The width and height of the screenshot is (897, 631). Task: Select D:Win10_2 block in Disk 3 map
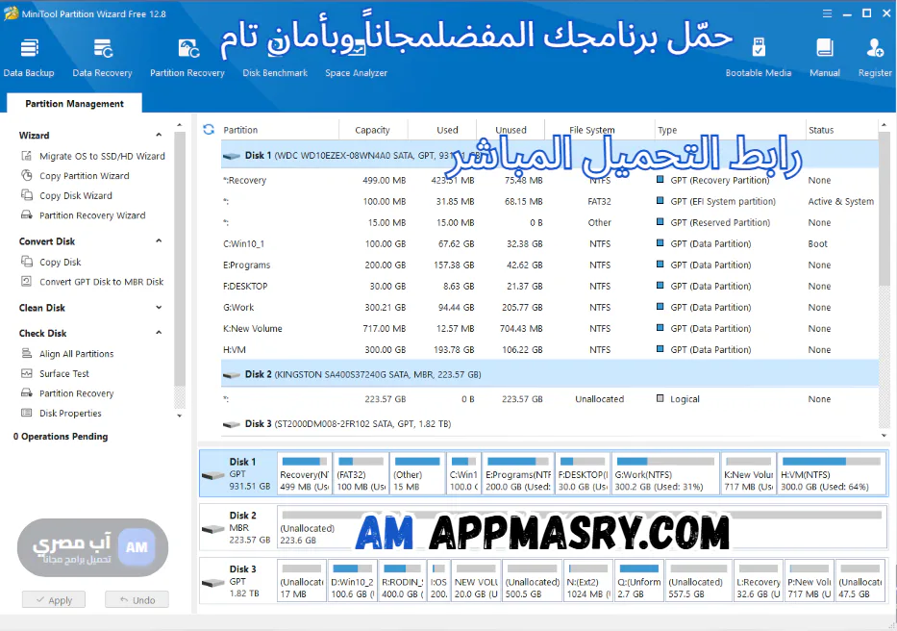tap(353, 581)
